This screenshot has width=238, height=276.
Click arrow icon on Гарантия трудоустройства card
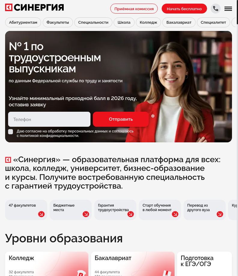[130, 214]
